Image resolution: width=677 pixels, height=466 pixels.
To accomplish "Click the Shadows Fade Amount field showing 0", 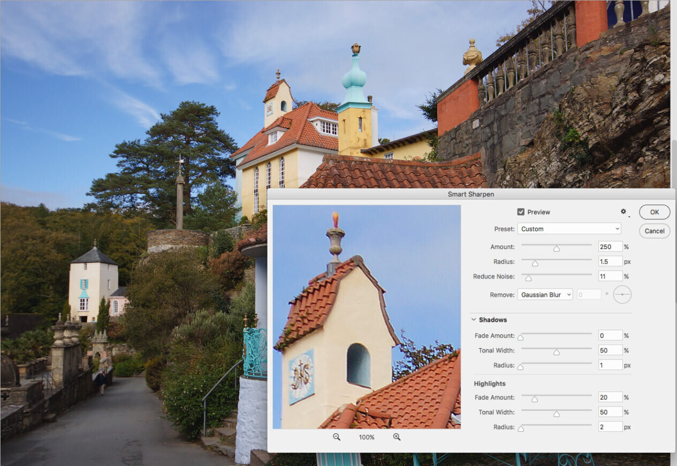I will (610, 336).
